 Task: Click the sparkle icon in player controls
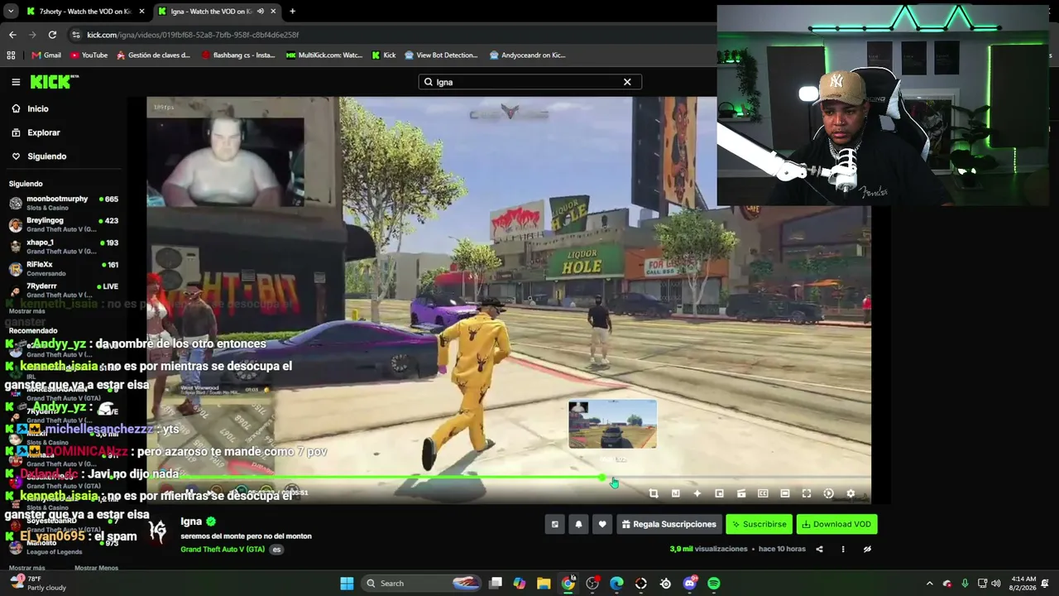pos(697,493)
